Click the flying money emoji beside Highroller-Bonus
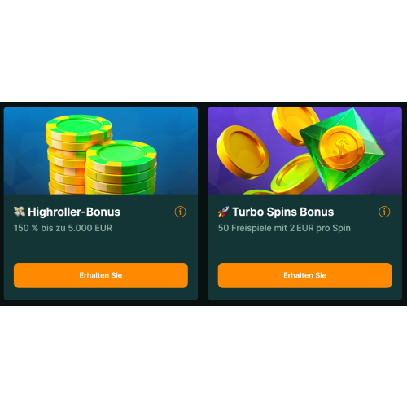 pyautogui.click(x=20, y=212)
